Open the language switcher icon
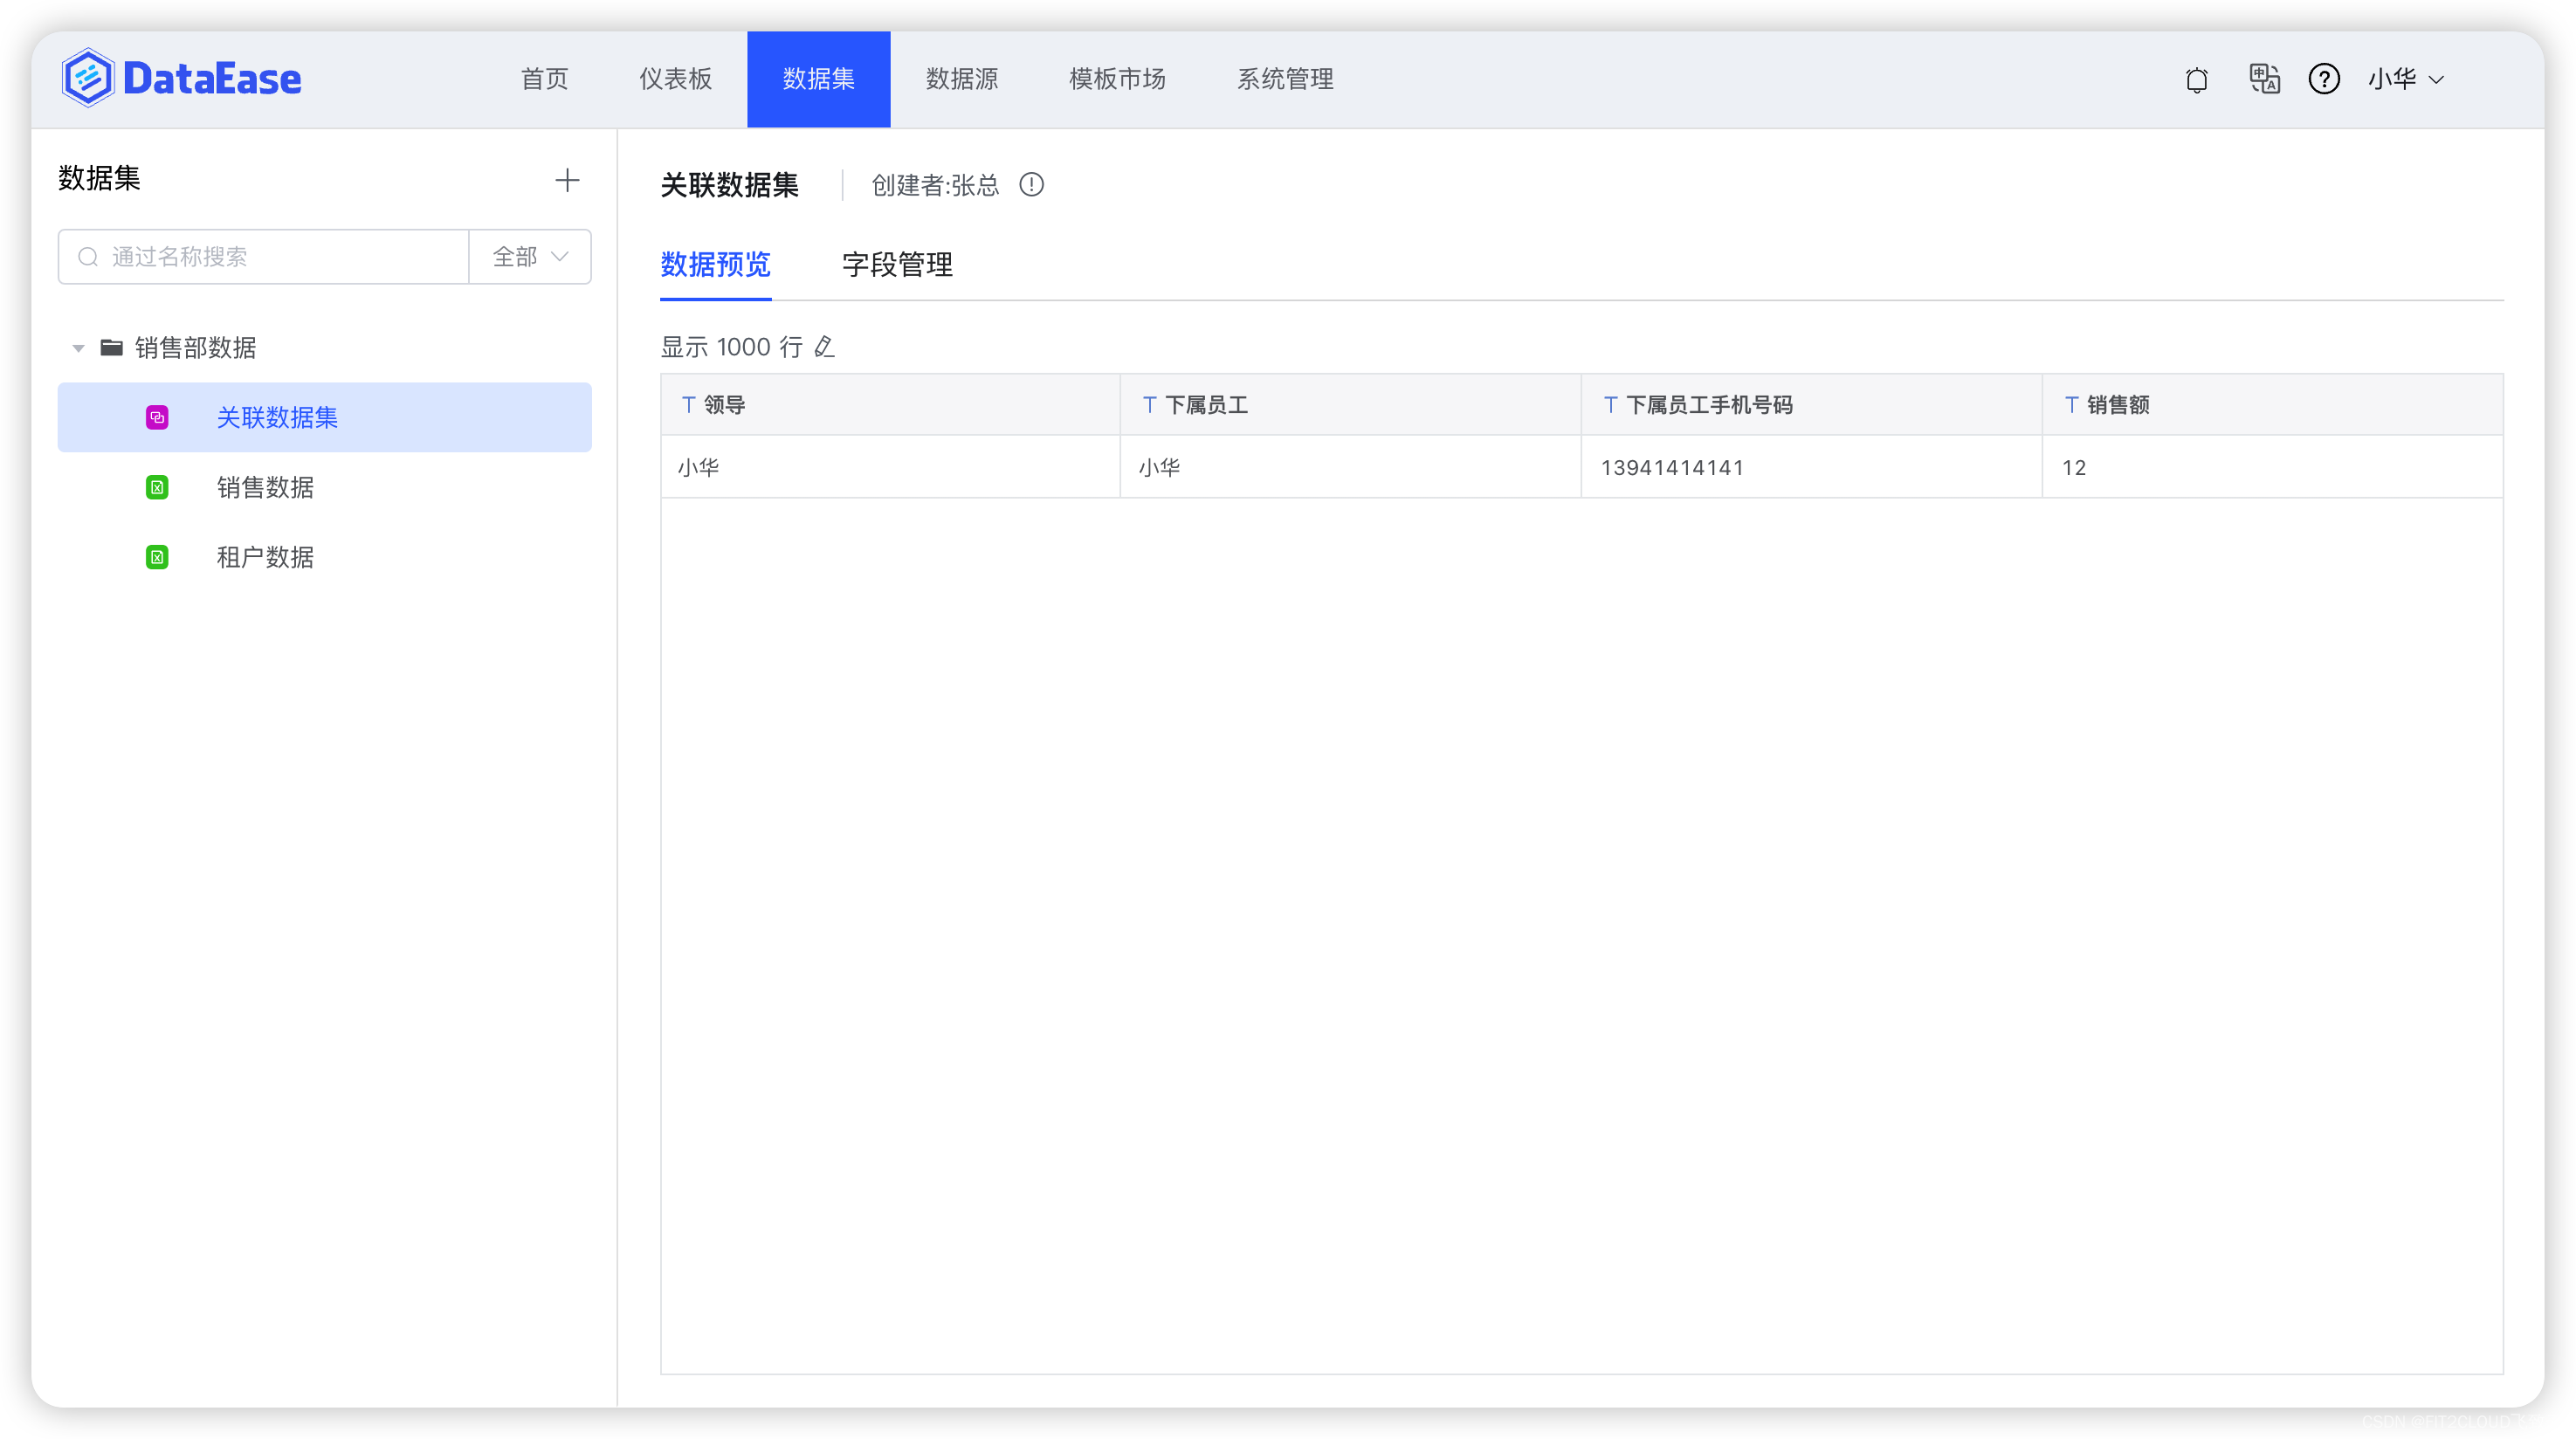2576x1439 pixels. pyautogui.click(x=2264, y=79)
